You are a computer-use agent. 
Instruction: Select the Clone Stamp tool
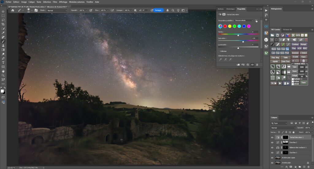[x=3, y=46]
